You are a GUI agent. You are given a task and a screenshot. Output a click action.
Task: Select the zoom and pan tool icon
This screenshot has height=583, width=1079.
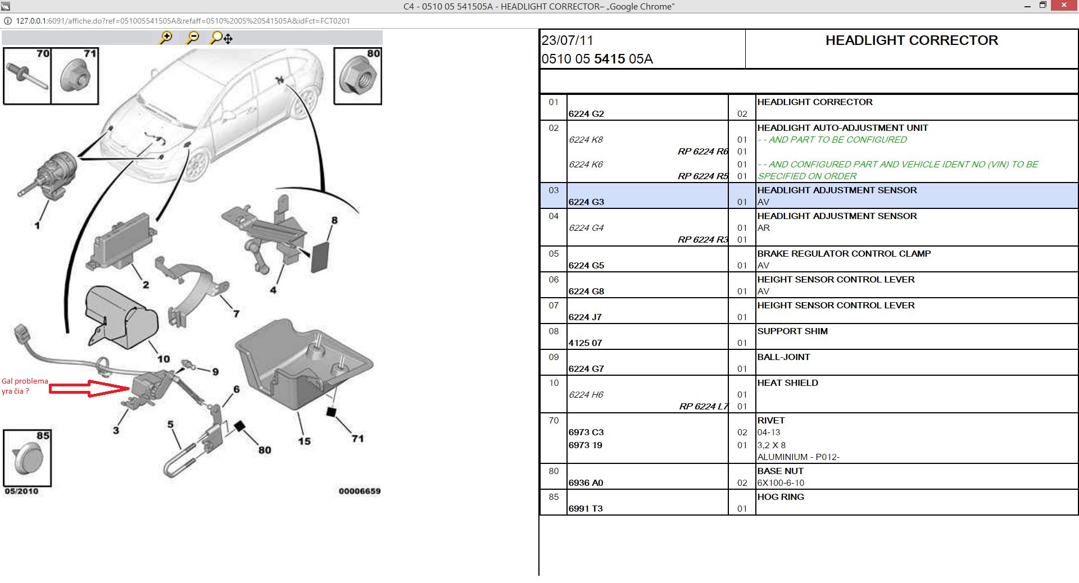(x=221, y=38)
